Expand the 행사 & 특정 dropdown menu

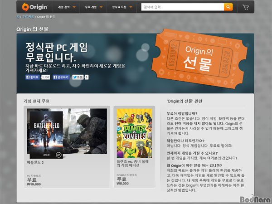click(x=122, y=7)
